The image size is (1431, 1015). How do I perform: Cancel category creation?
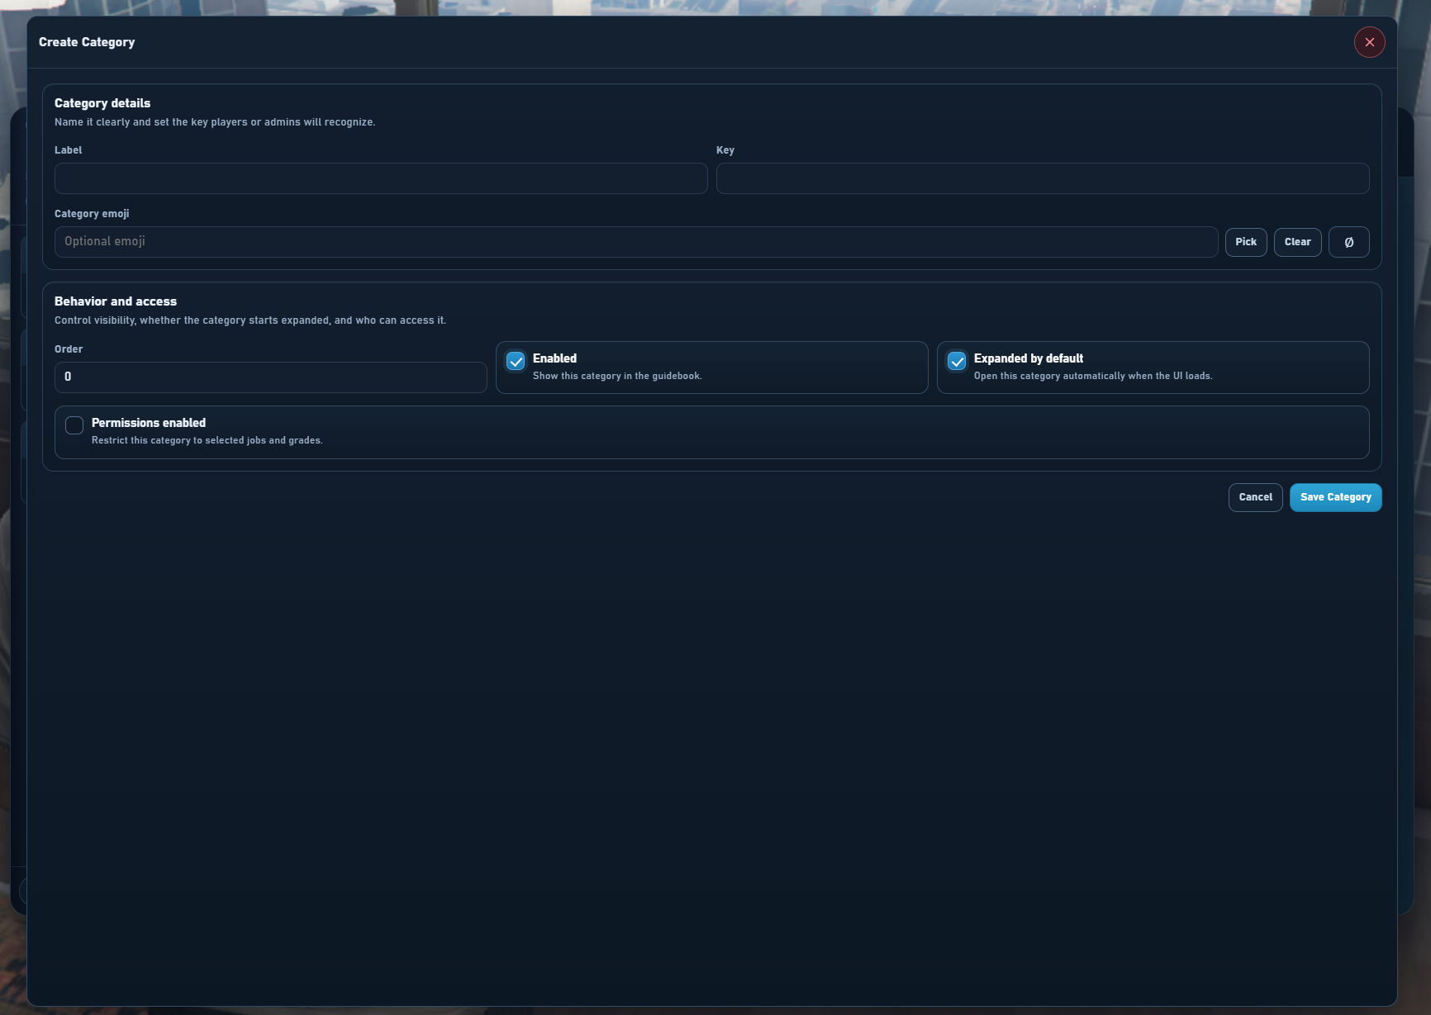click(1255, 497)
